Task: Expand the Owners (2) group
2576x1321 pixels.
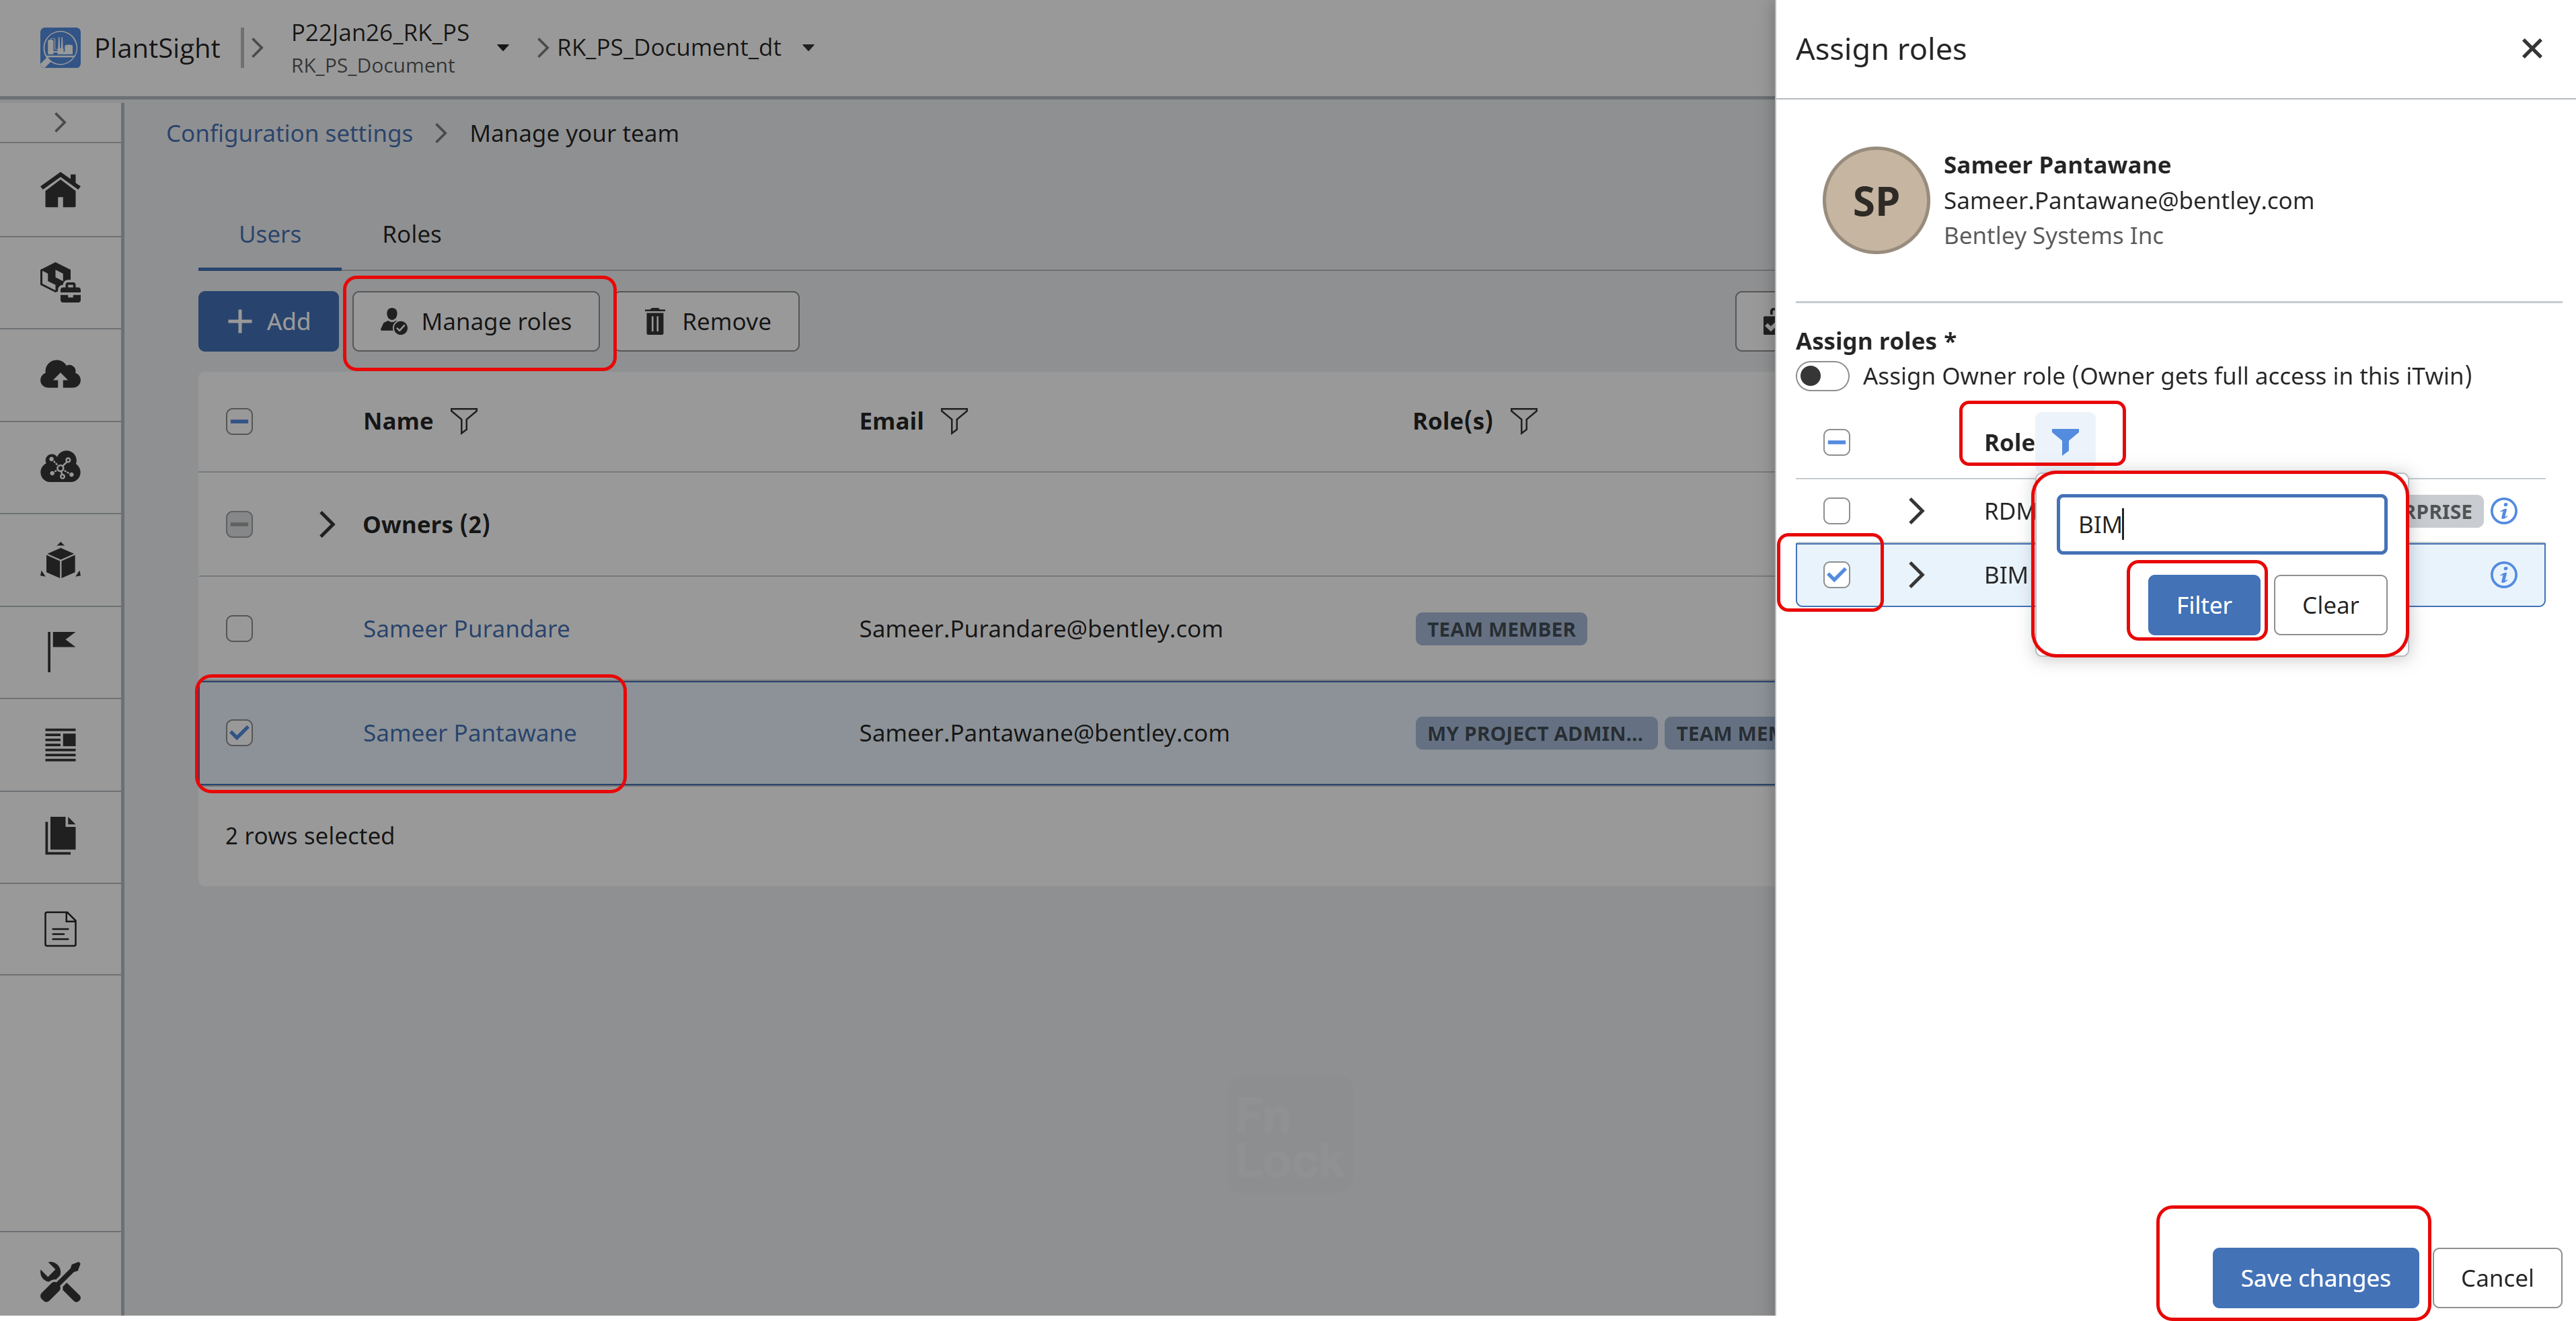Action: click(326, 524)
